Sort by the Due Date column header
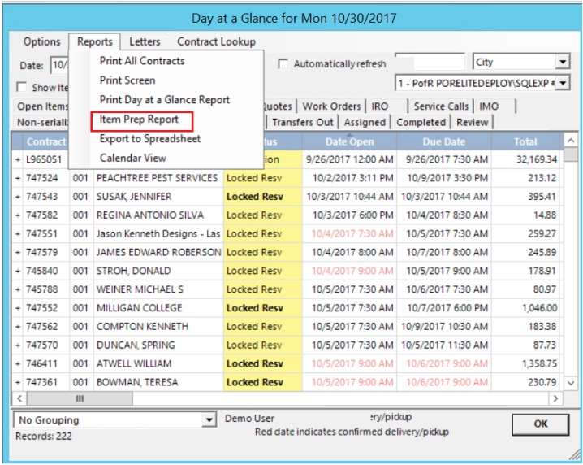Viewport: 583px width, 465px height. [x=443, y=141]
